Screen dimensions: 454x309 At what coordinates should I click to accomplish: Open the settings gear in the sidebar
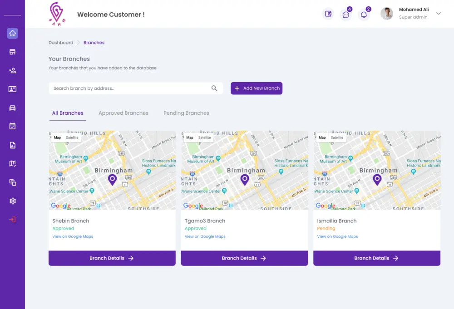click(x=12, y=201)
